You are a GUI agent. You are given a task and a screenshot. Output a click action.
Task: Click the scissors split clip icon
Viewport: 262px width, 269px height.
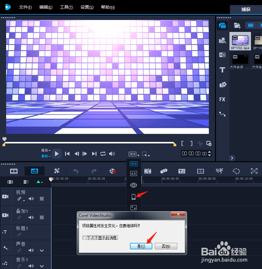pyautogui.click(x=200, y=143)
